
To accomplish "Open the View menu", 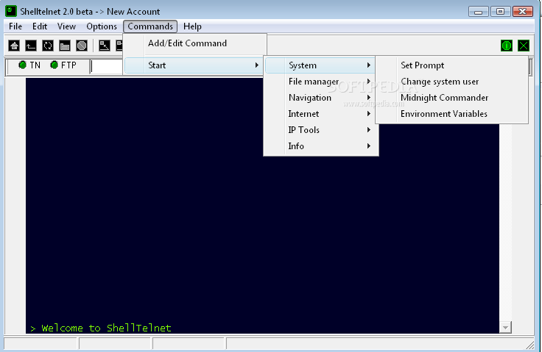I will coord(66,26).
